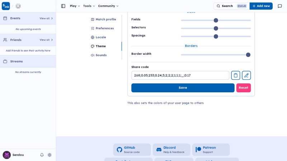287x161 pixels.
Task: Click the Events calendar icon
Action: click(x=5, y=18)
